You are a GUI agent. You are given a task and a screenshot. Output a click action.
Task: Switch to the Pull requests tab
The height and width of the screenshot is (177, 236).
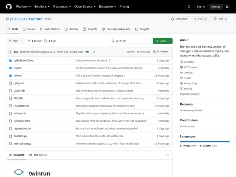[x=49, y=29]
